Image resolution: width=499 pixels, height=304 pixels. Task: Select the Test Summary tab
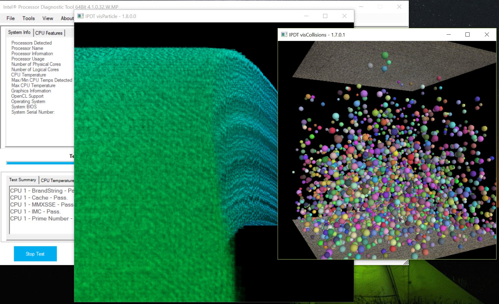pos(23,180)
